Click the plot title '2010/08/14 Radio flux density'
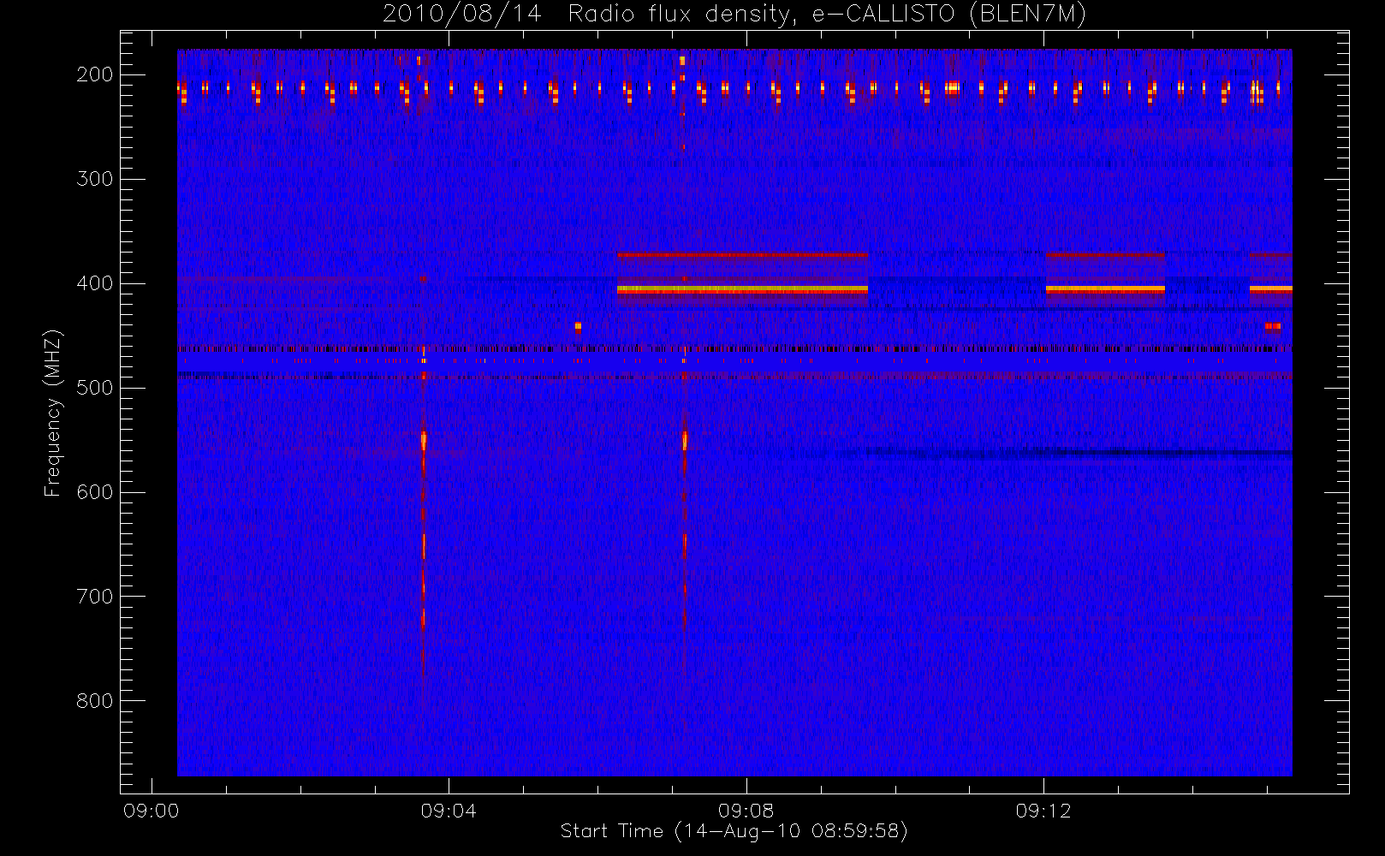The image size is (1385, 856). 734,15
